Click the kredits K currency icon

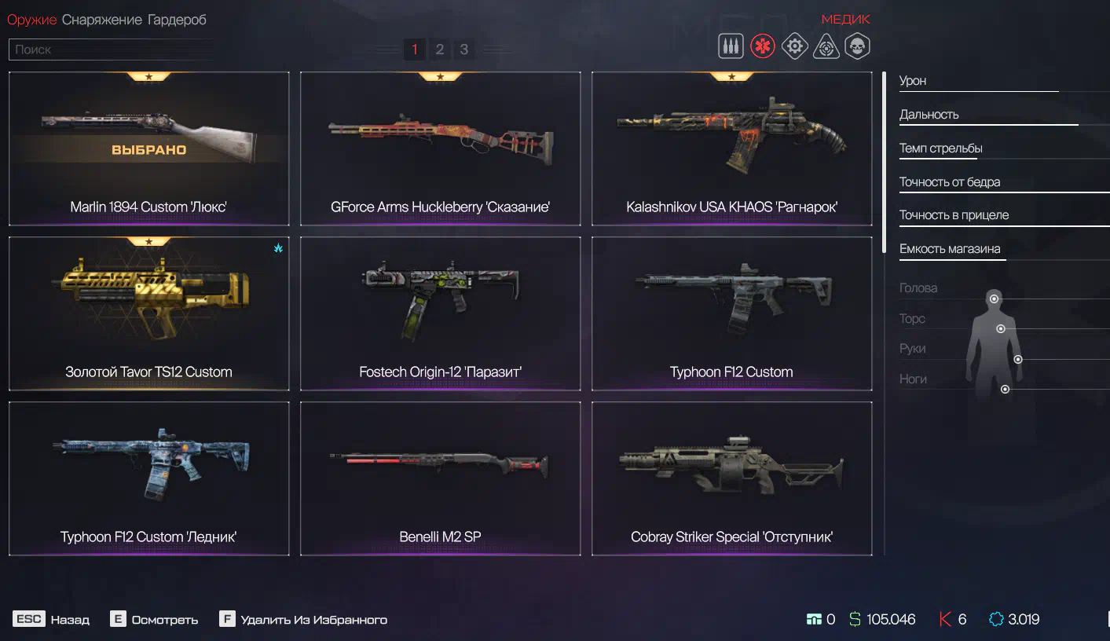click(945, 619)
